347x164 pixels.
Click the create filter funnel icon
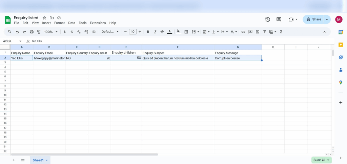pyautogui.click(x=264, y=32)
